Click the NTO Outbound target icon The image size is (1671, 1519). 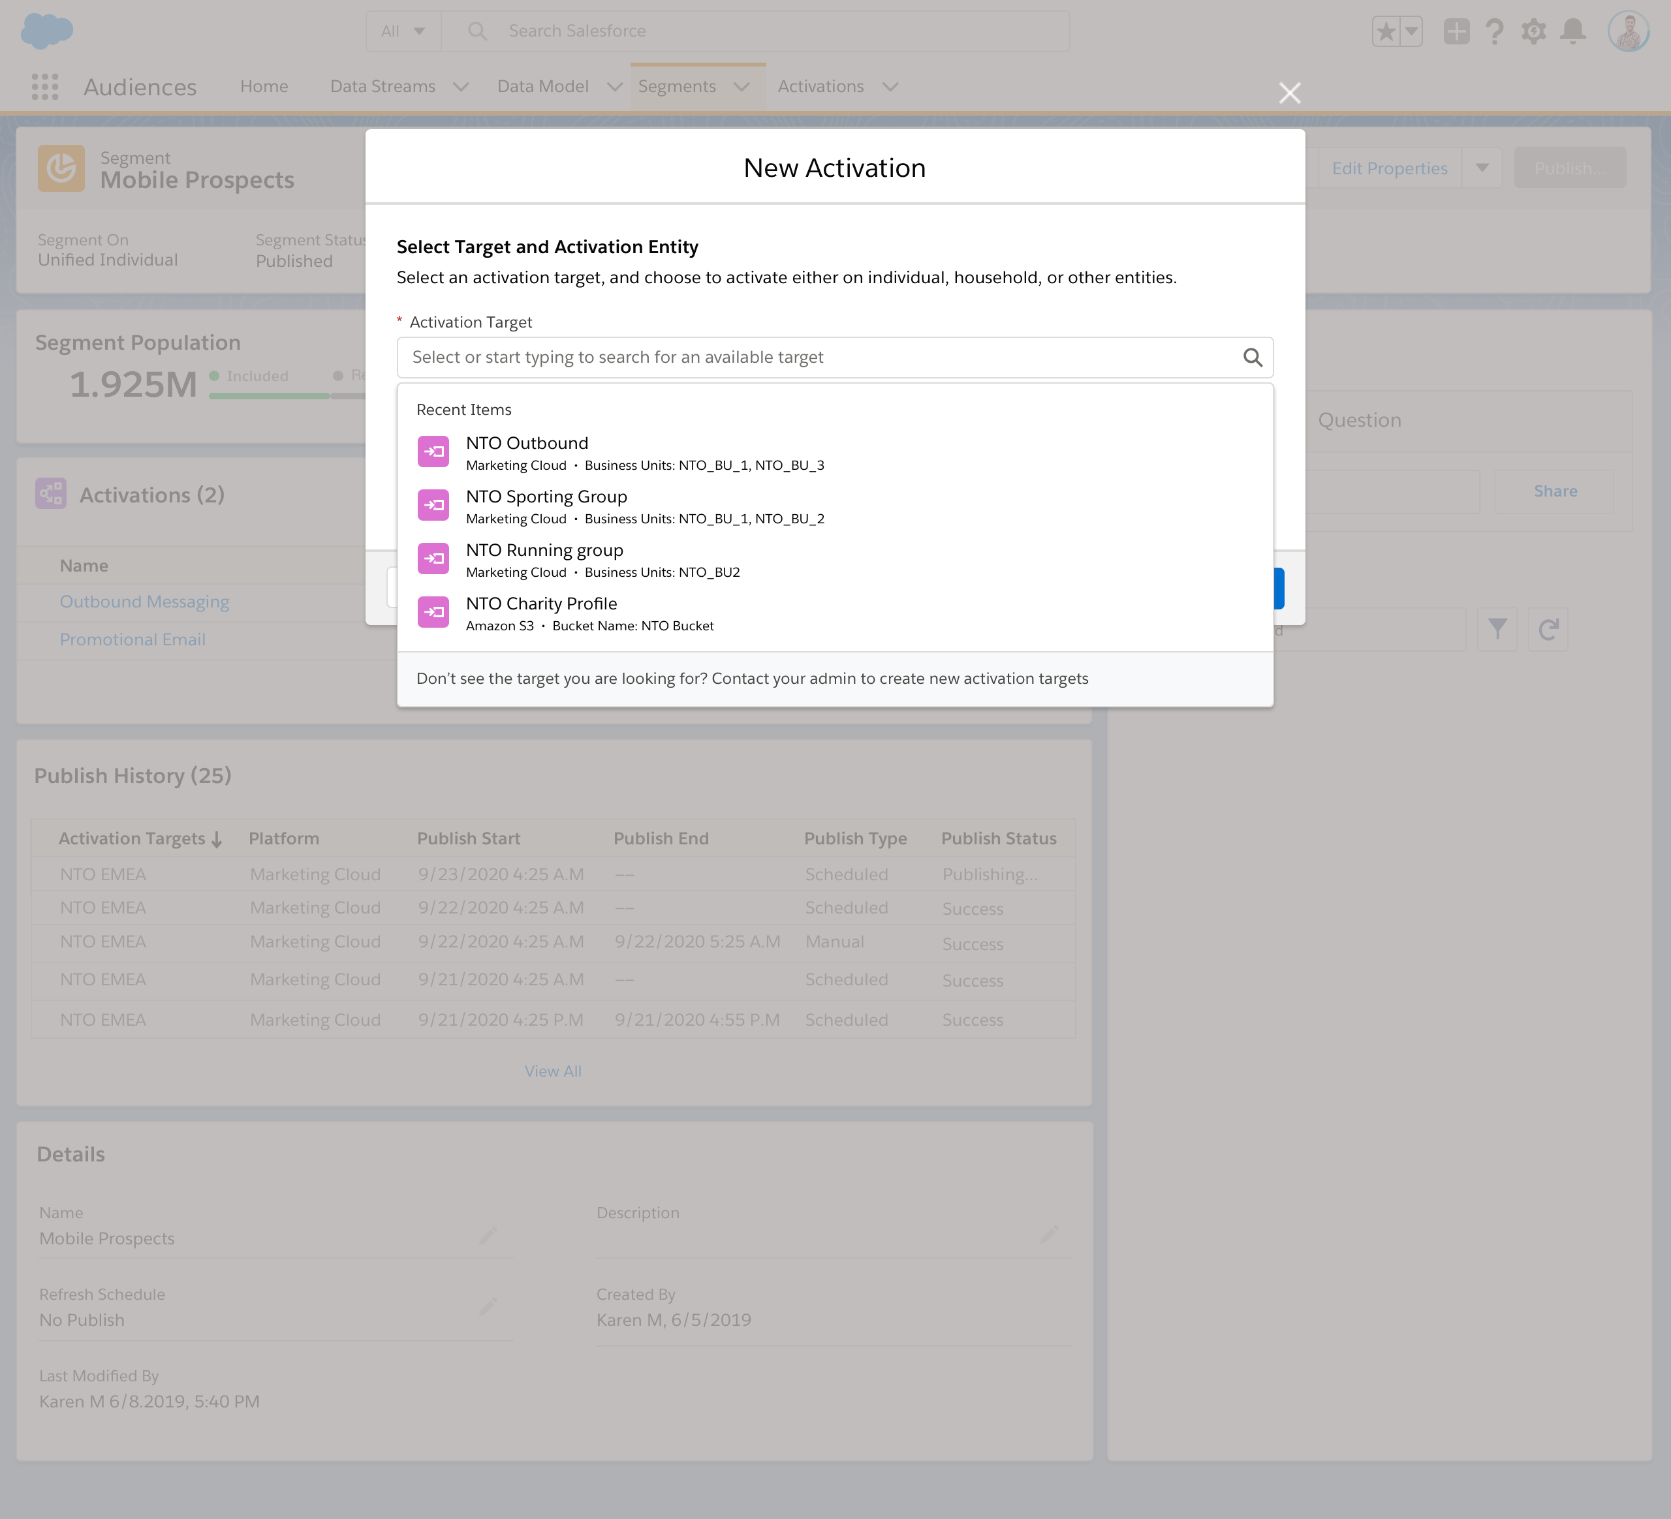(433, 452)
